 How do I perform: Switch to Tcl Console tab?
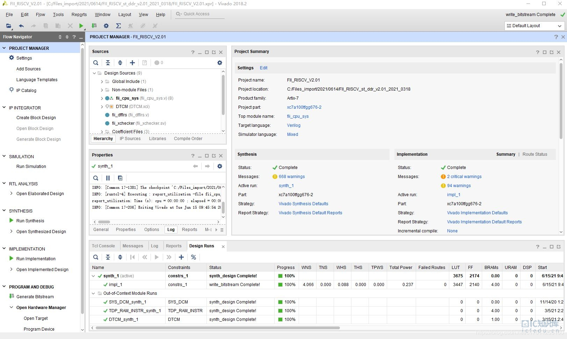click(x=103, y=246)
